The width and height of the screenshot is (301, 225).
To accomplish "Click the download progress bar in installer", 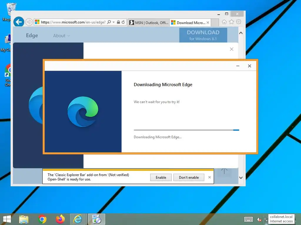I will (186, 130).
